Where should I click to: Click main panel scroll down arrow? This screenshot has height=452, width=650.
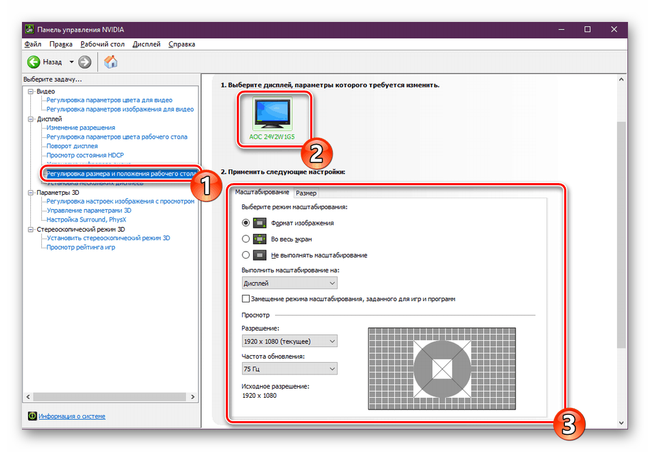click(621, 423)
